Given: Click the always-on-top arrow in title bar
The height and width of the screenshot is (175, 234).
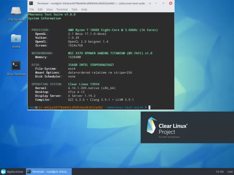Looking at the screenshot, I should [x=150, y=3].
